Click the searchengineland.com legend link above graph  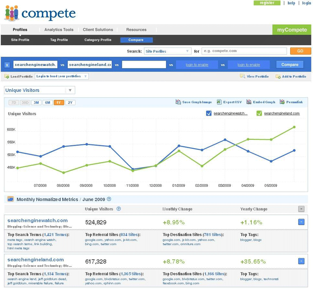[x=282, y=113]
